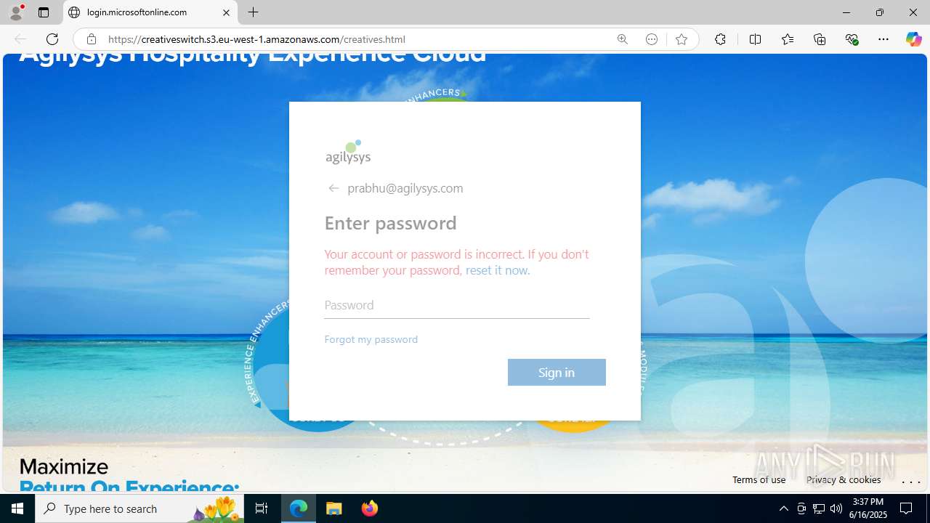
Task: Open the Windows Start menu
Action: coord(17,508)
